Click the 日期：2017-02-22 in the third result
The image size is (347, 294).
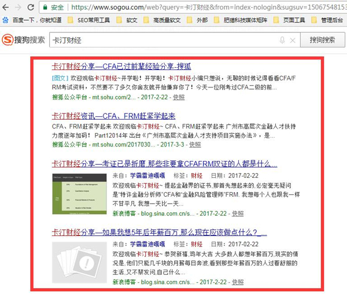pyautogui.click(x=235, y=175)
